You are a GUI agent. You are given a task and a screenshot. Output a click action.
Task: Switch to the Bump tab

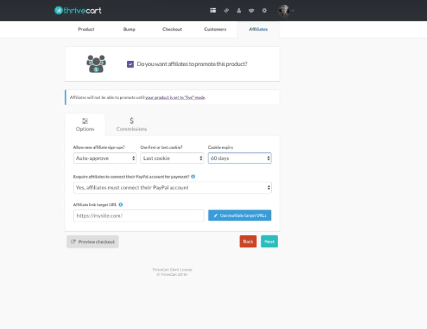[x=129, y=29]
